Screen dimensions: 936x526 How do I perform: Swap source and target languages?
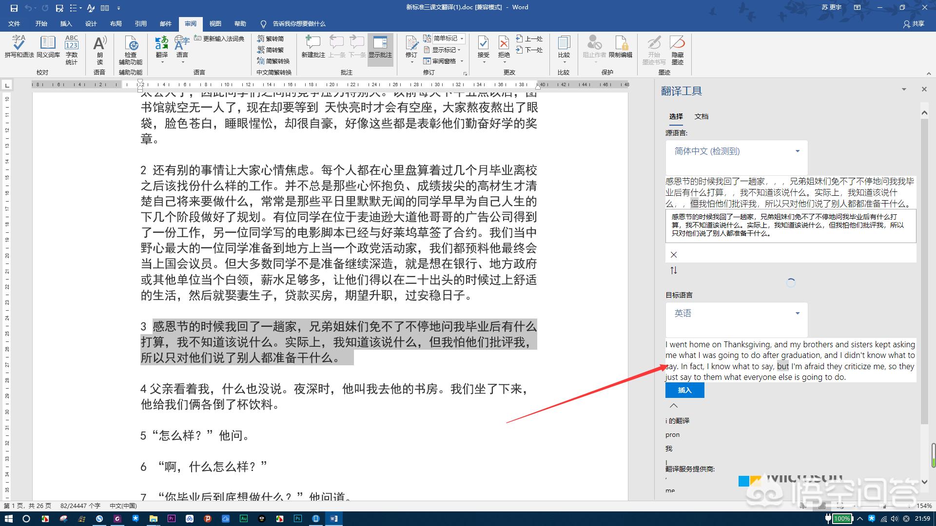[x=674, y=270]
